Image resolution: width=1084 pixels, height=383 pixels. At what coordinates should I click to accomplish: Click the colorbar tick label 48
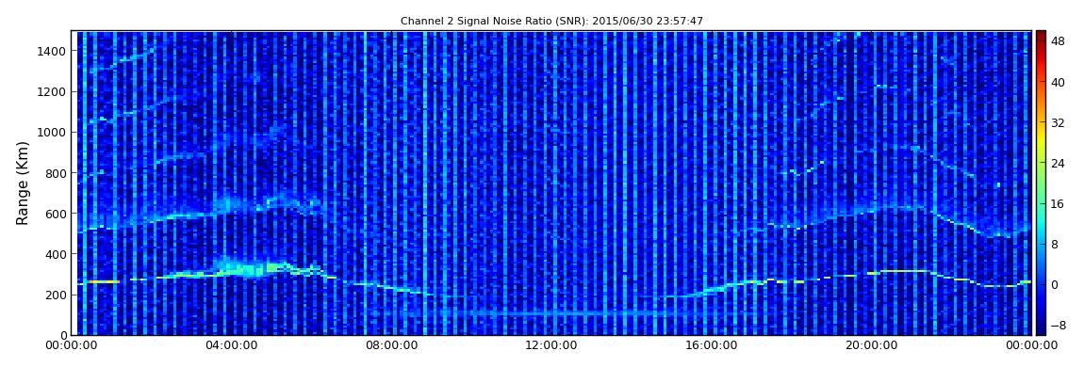coord(1058,40)
